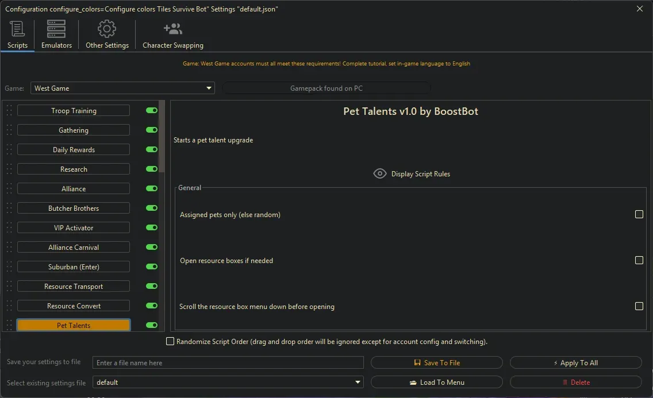Select the Butcher Brothers script
This screenshot has width=653, height=398.
click(x=74, y=208)
